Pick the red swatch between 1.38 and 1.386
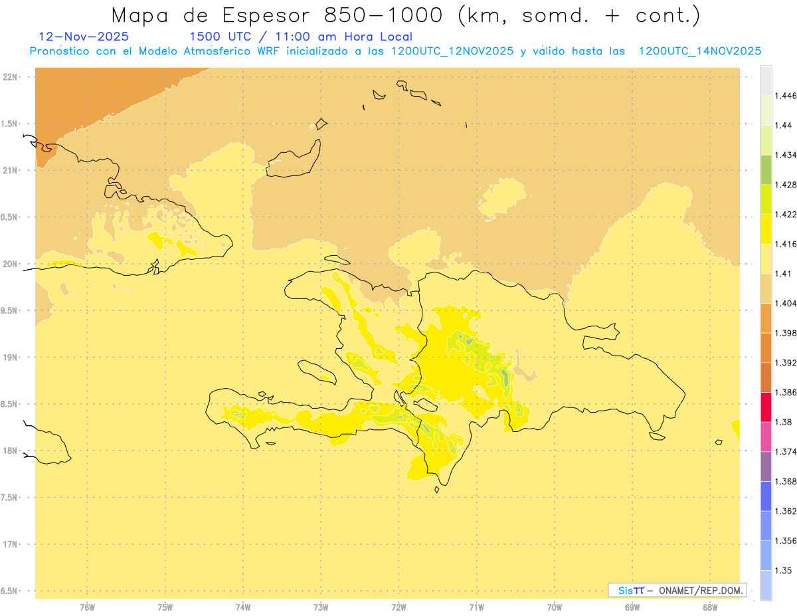The image size is (797, 616). [x=766, y=407]
